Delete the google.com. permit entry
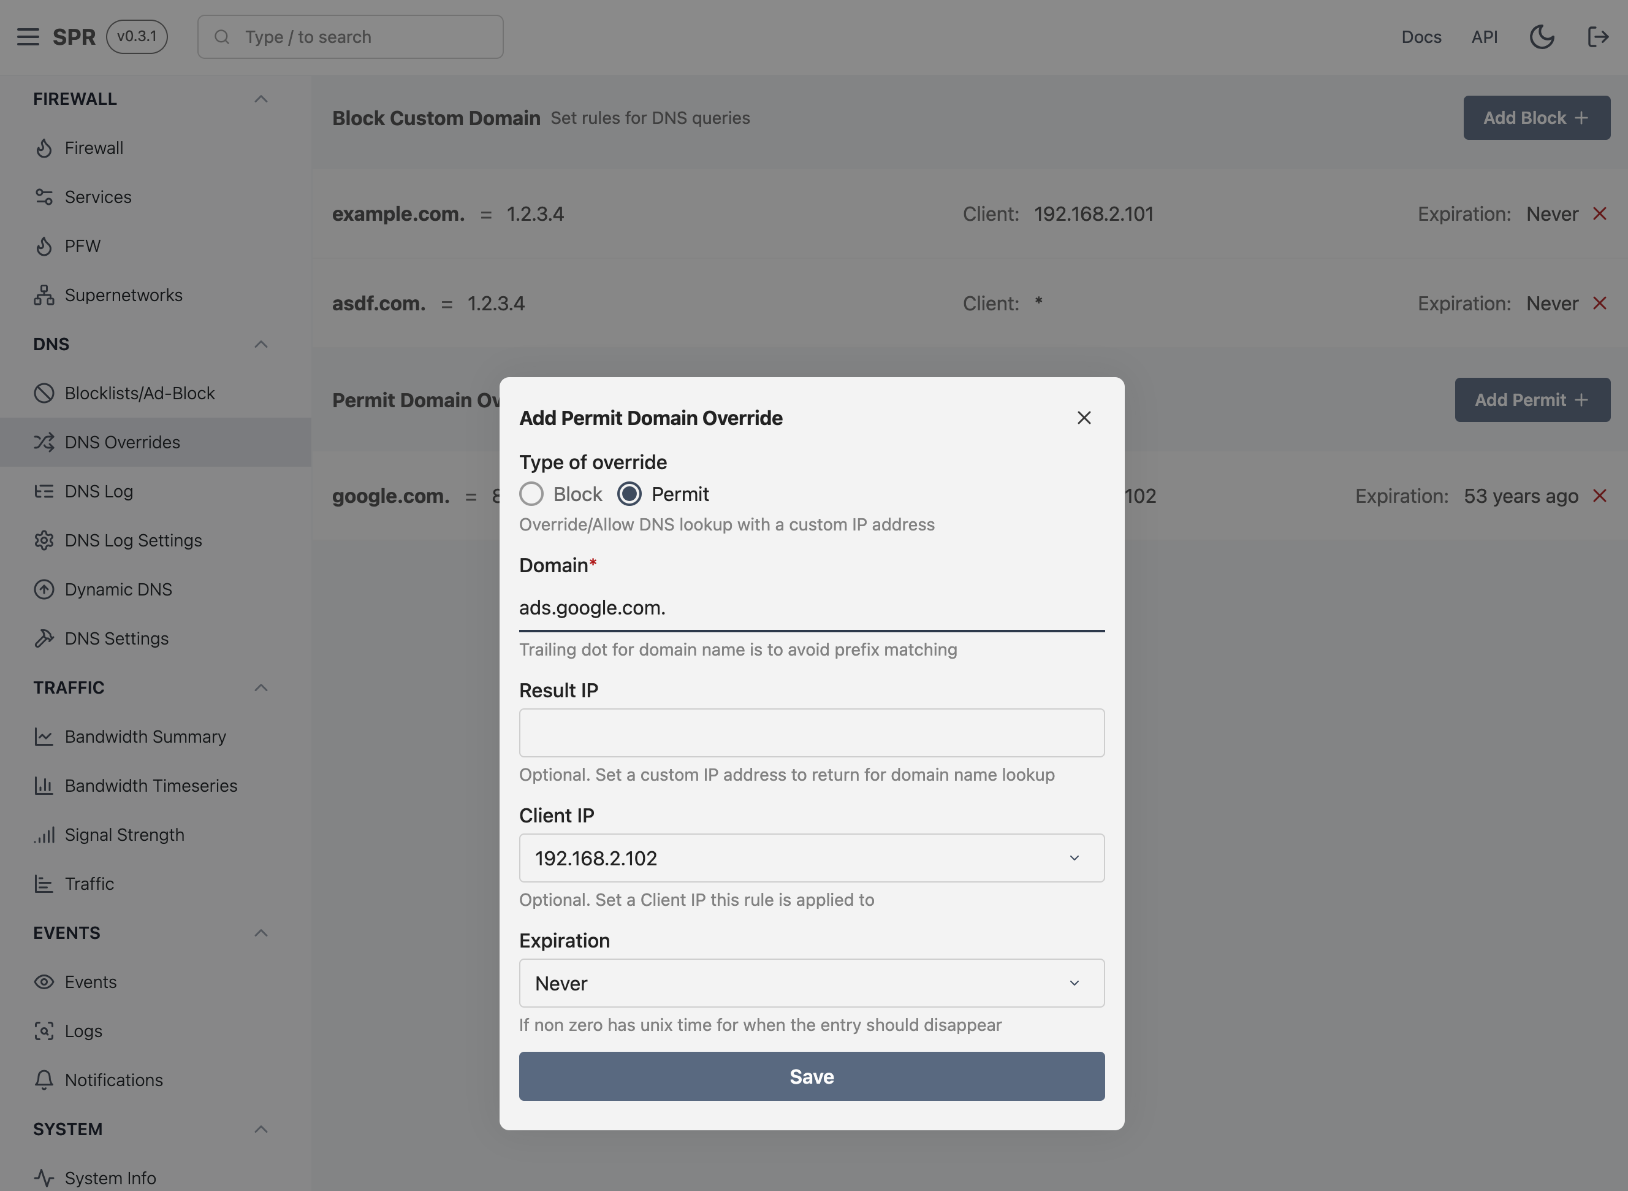Viewport: 1628px width, 1191px height. (1599, 496)
